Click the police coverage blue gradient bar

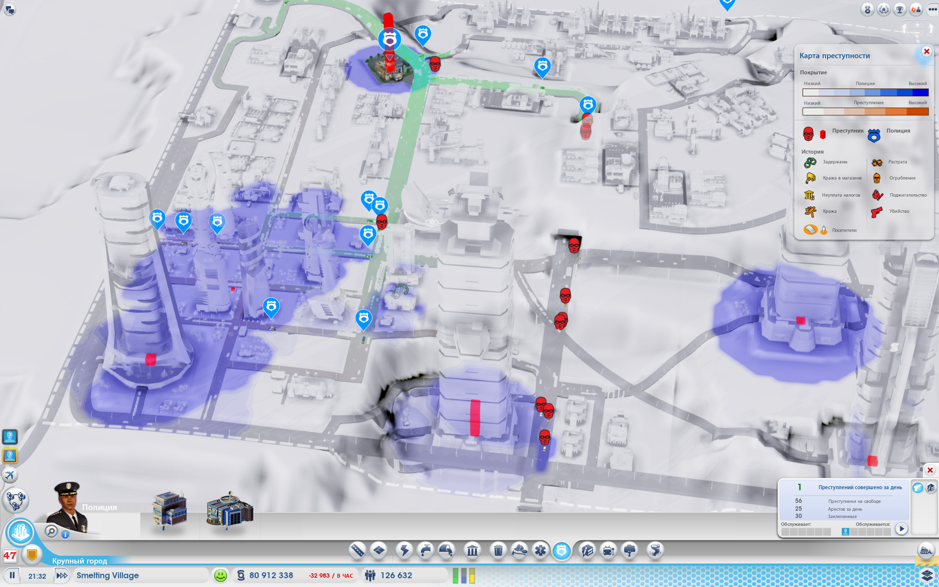865,92
